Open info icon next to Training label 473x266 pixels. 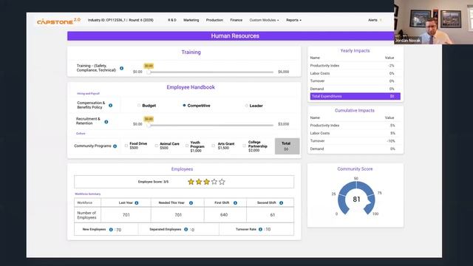[121, 68]
